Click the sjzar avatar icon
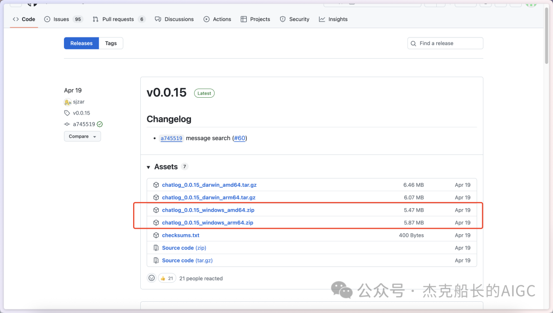The height and width of the screenshot is (313, 553). point(68,102)
